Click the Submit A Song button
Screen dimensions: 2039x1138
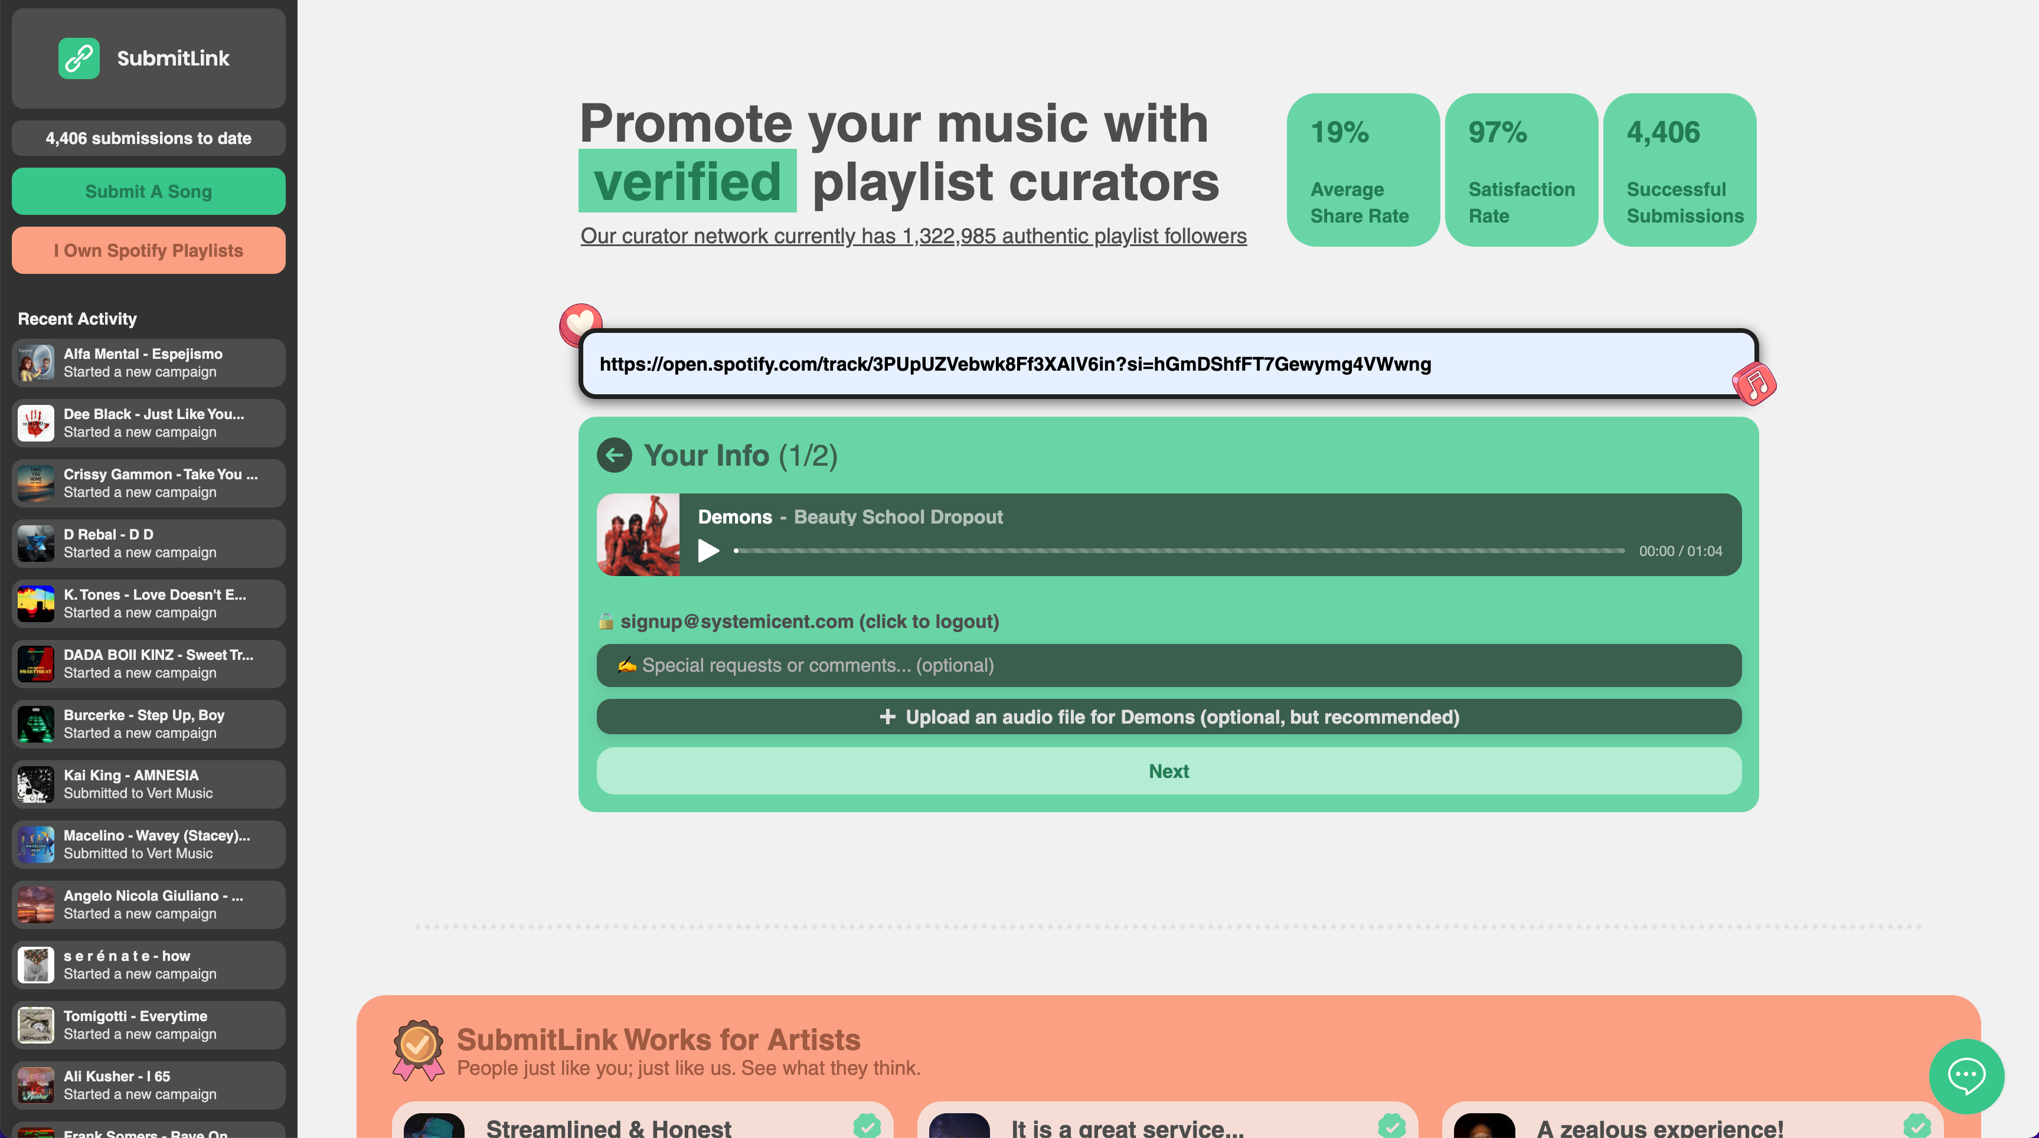149,191
